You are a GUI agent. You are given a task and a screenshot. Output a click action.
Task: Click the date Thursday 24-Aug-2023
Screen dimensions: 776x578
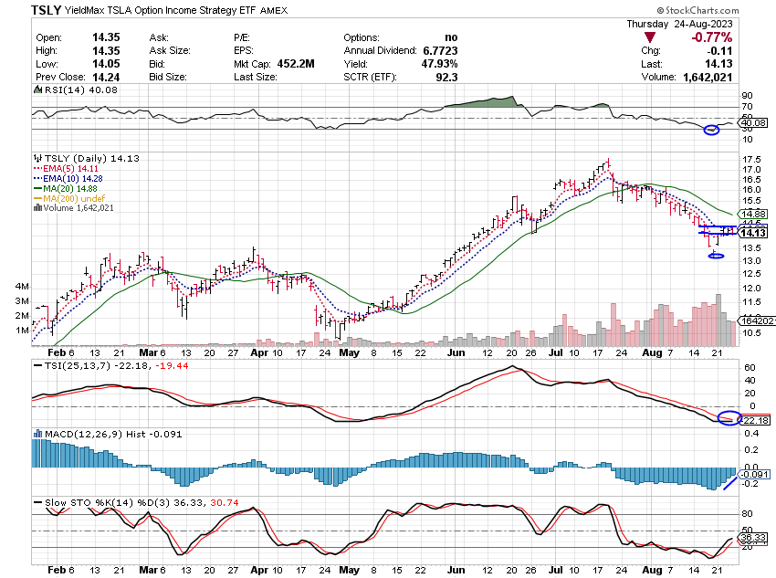[679, 24]
